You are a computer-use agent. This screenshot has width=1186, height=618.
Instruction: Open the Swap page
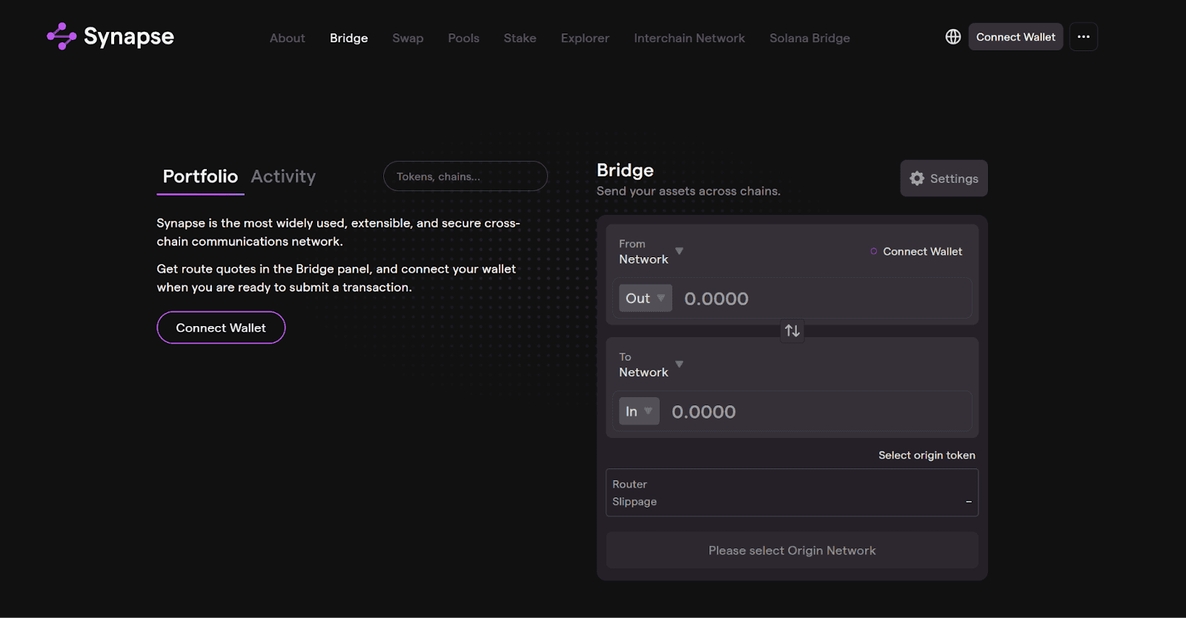click(408, 38)
